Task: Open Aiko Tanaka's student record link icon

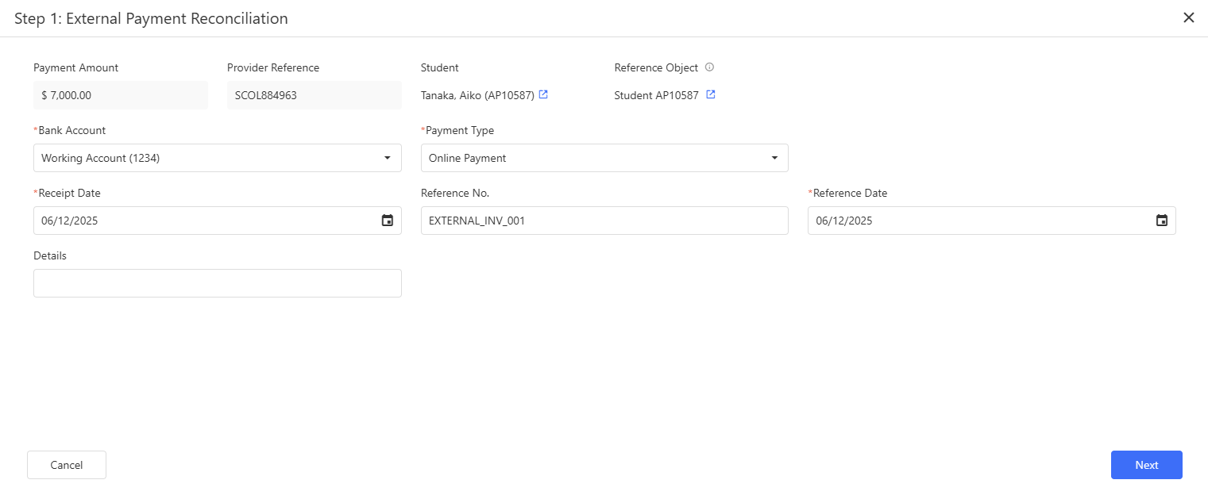Action: pyautogui.click(x=543, y=94)
